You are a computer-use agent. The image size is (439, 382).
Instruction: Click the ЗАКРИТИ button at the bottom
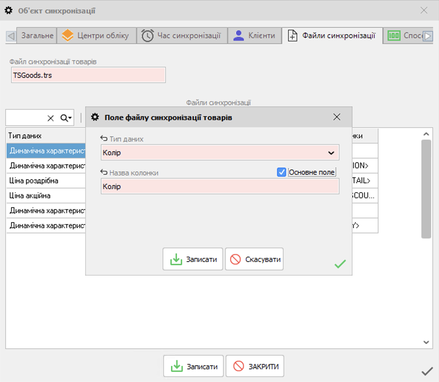tap(255, 366)
